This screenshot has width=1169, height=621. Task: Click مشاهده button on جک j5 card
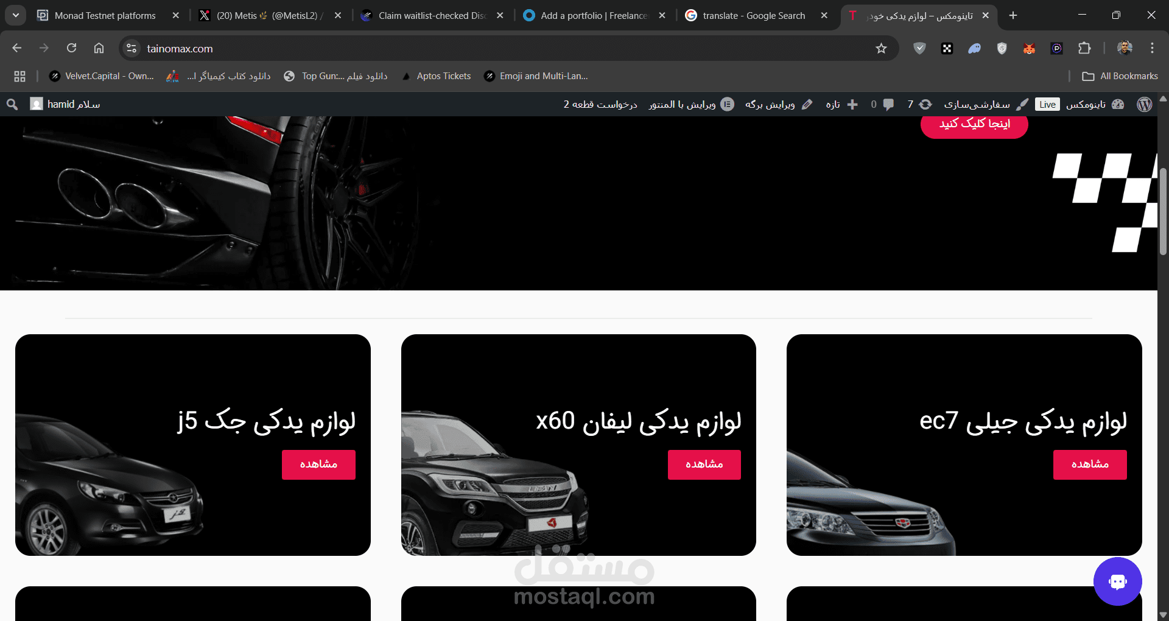tap(318, 465)
